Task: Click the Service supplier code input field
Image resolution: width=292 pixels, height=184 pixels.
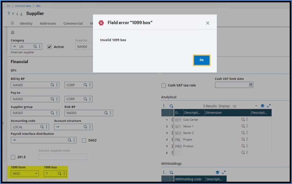Action: tap(63, 157)
